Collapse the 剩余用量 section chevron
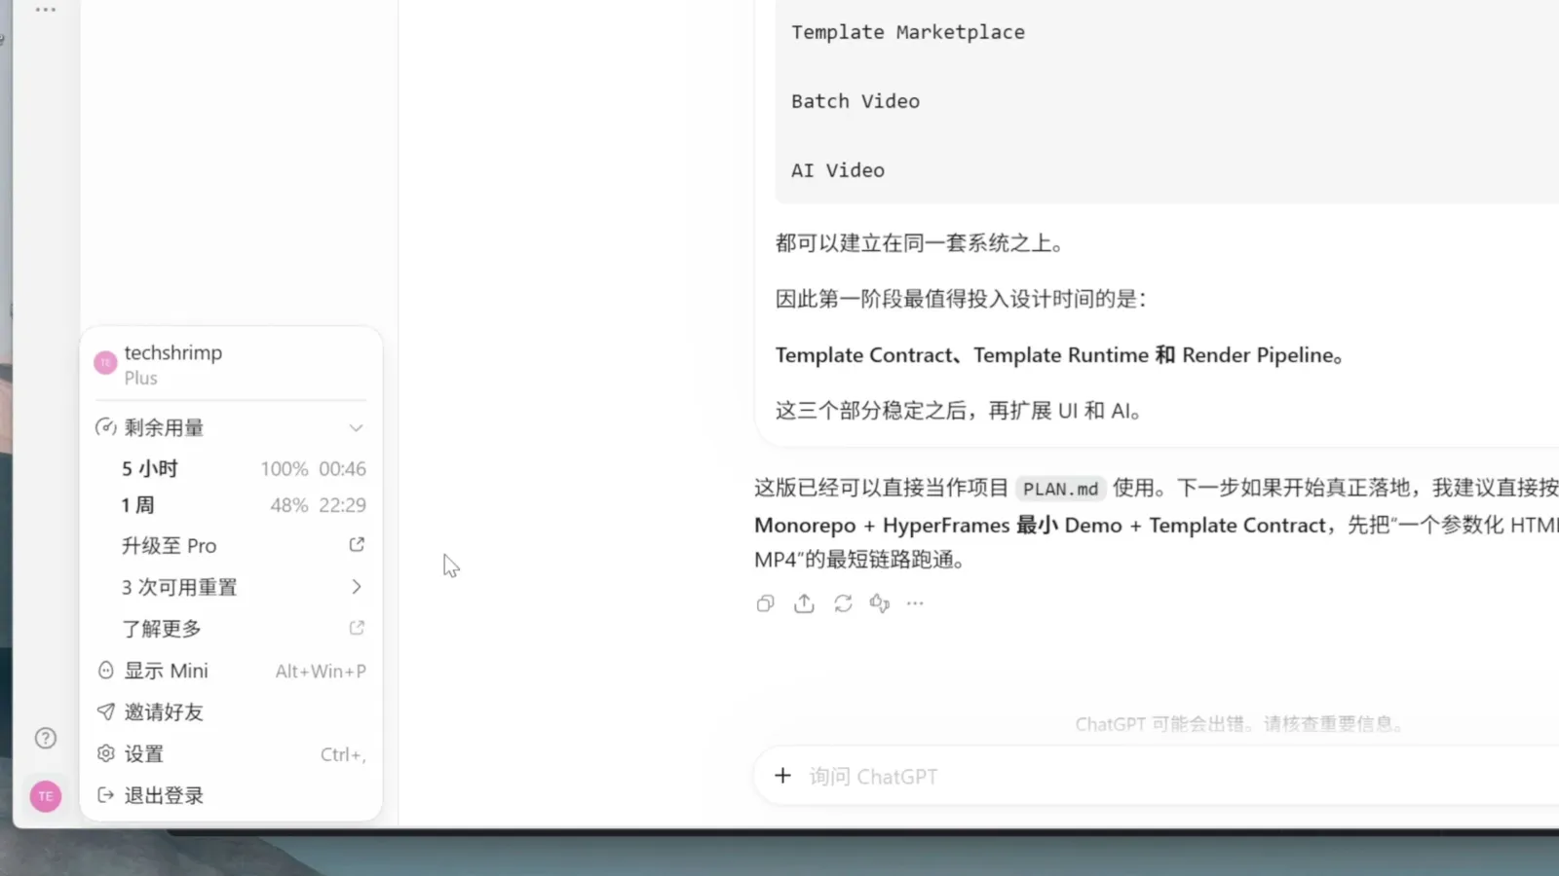The height and width of the screenshot is (876, 1559). [x=357, y=428]
